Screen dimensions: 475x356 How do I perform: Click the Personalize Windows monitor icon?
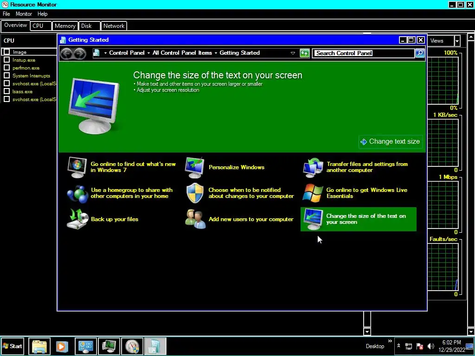195,167
